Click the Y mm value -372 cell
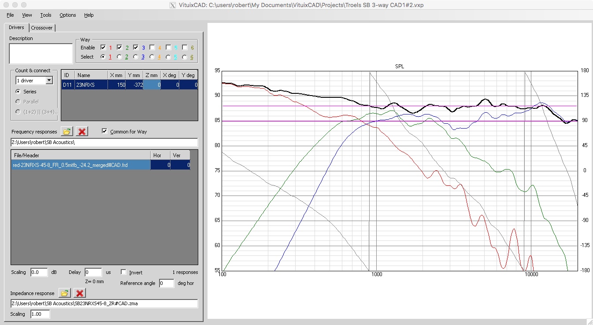593x325 pixels. click(134, 85)
